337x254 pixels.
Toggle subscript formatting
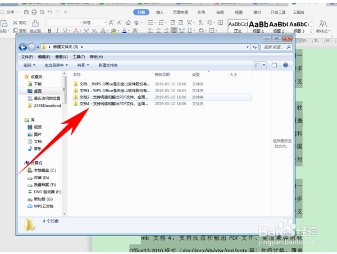tap(94, 31)
